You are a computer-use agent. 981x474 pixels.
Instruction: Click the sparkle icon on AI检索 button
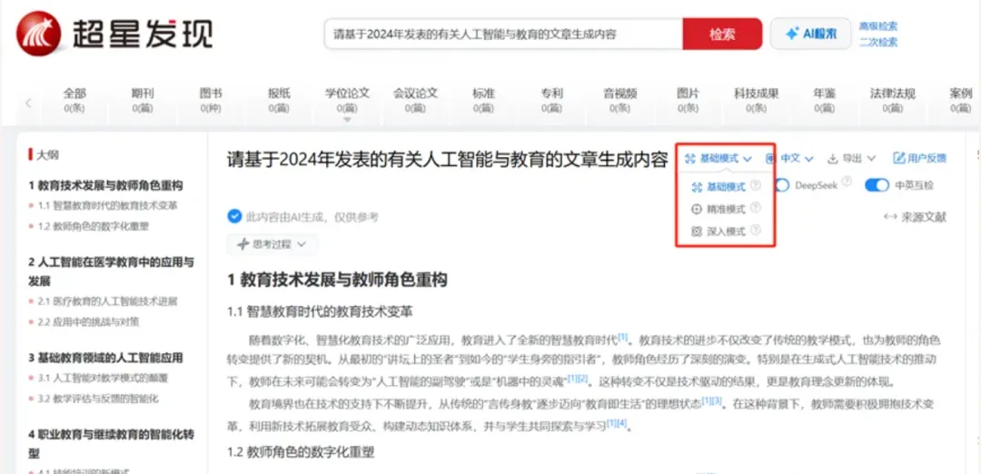(792, 34)
